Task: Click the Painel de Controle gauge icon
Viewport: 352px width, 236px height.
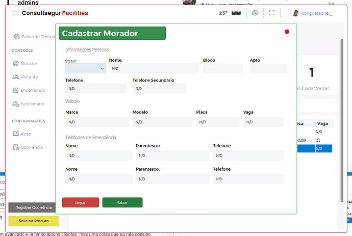Action: point(17,37)
